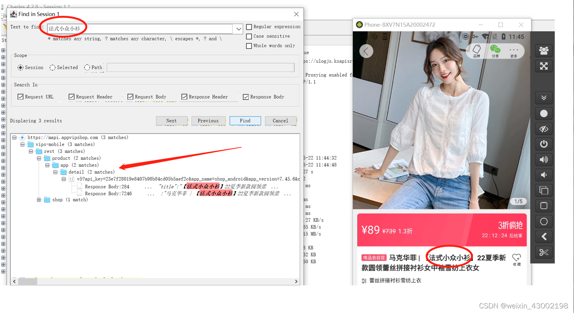This screenshot has width=574, height=313.
Task: Select the Path scope radio button
Action: (87, 68)
